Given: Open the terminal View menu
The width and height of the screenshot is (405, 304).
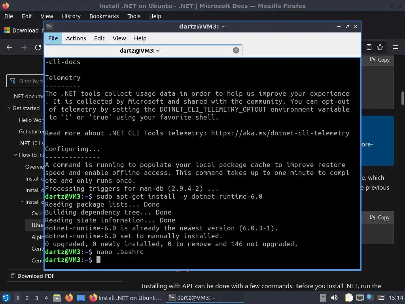Looking at the screenshot, I should point(119,38).
